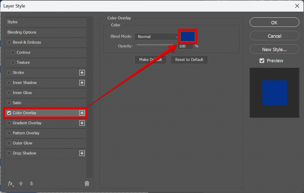The width and height of the screenshot is (304, 193).
Task: Click the fx icon to add a new effect
Action: (11, 183)
